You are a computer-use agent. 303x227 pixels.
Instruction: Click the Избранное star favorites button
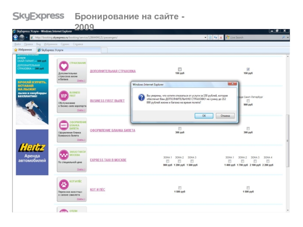(23, 50)
